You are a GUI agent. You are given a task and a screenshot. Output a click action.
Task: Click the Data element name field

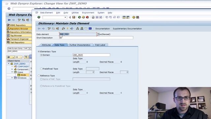coord(78,34)
